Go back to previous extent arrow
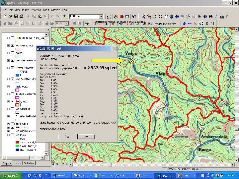Viewport: 239px width, 179px height. (x=177, y=16)
